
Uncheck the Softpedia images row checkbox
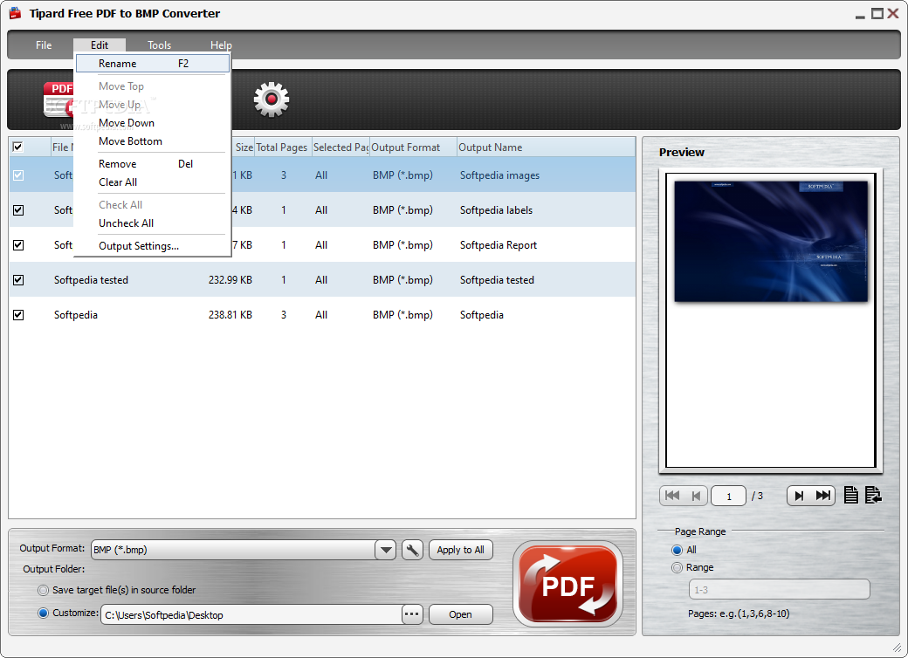pyautogui.click(x=18, y=175)
